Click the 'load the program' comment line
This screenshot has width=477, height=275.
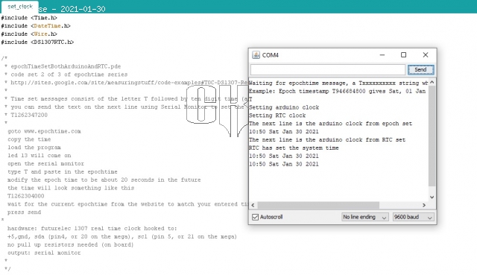[x=34, y=148]
